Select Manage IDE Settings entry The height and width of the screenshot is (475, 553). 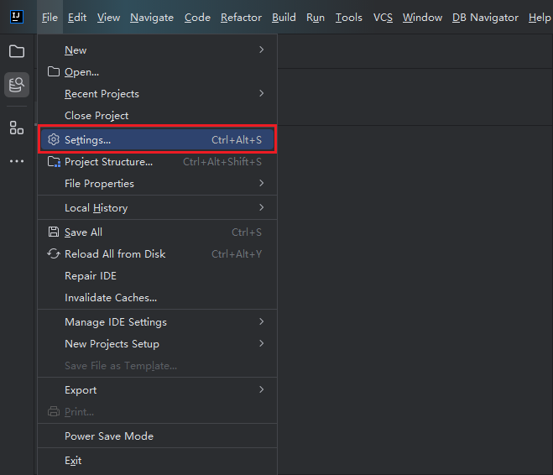[157, 322]
